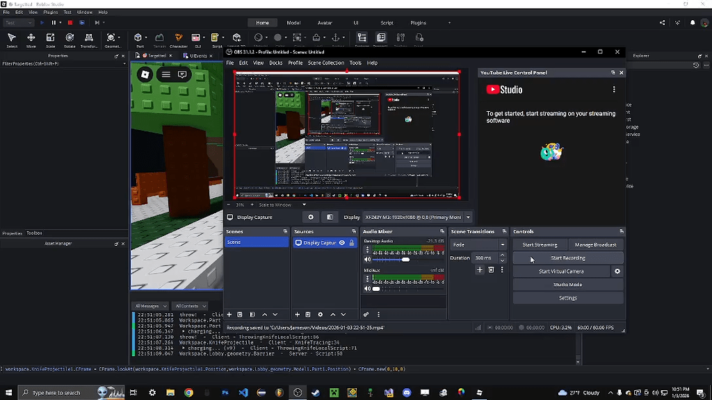The width and height of the screenshot is (712, 400).
Task: Open Desktop Audio options three-dot menu
Action: [x=367, y=249]
